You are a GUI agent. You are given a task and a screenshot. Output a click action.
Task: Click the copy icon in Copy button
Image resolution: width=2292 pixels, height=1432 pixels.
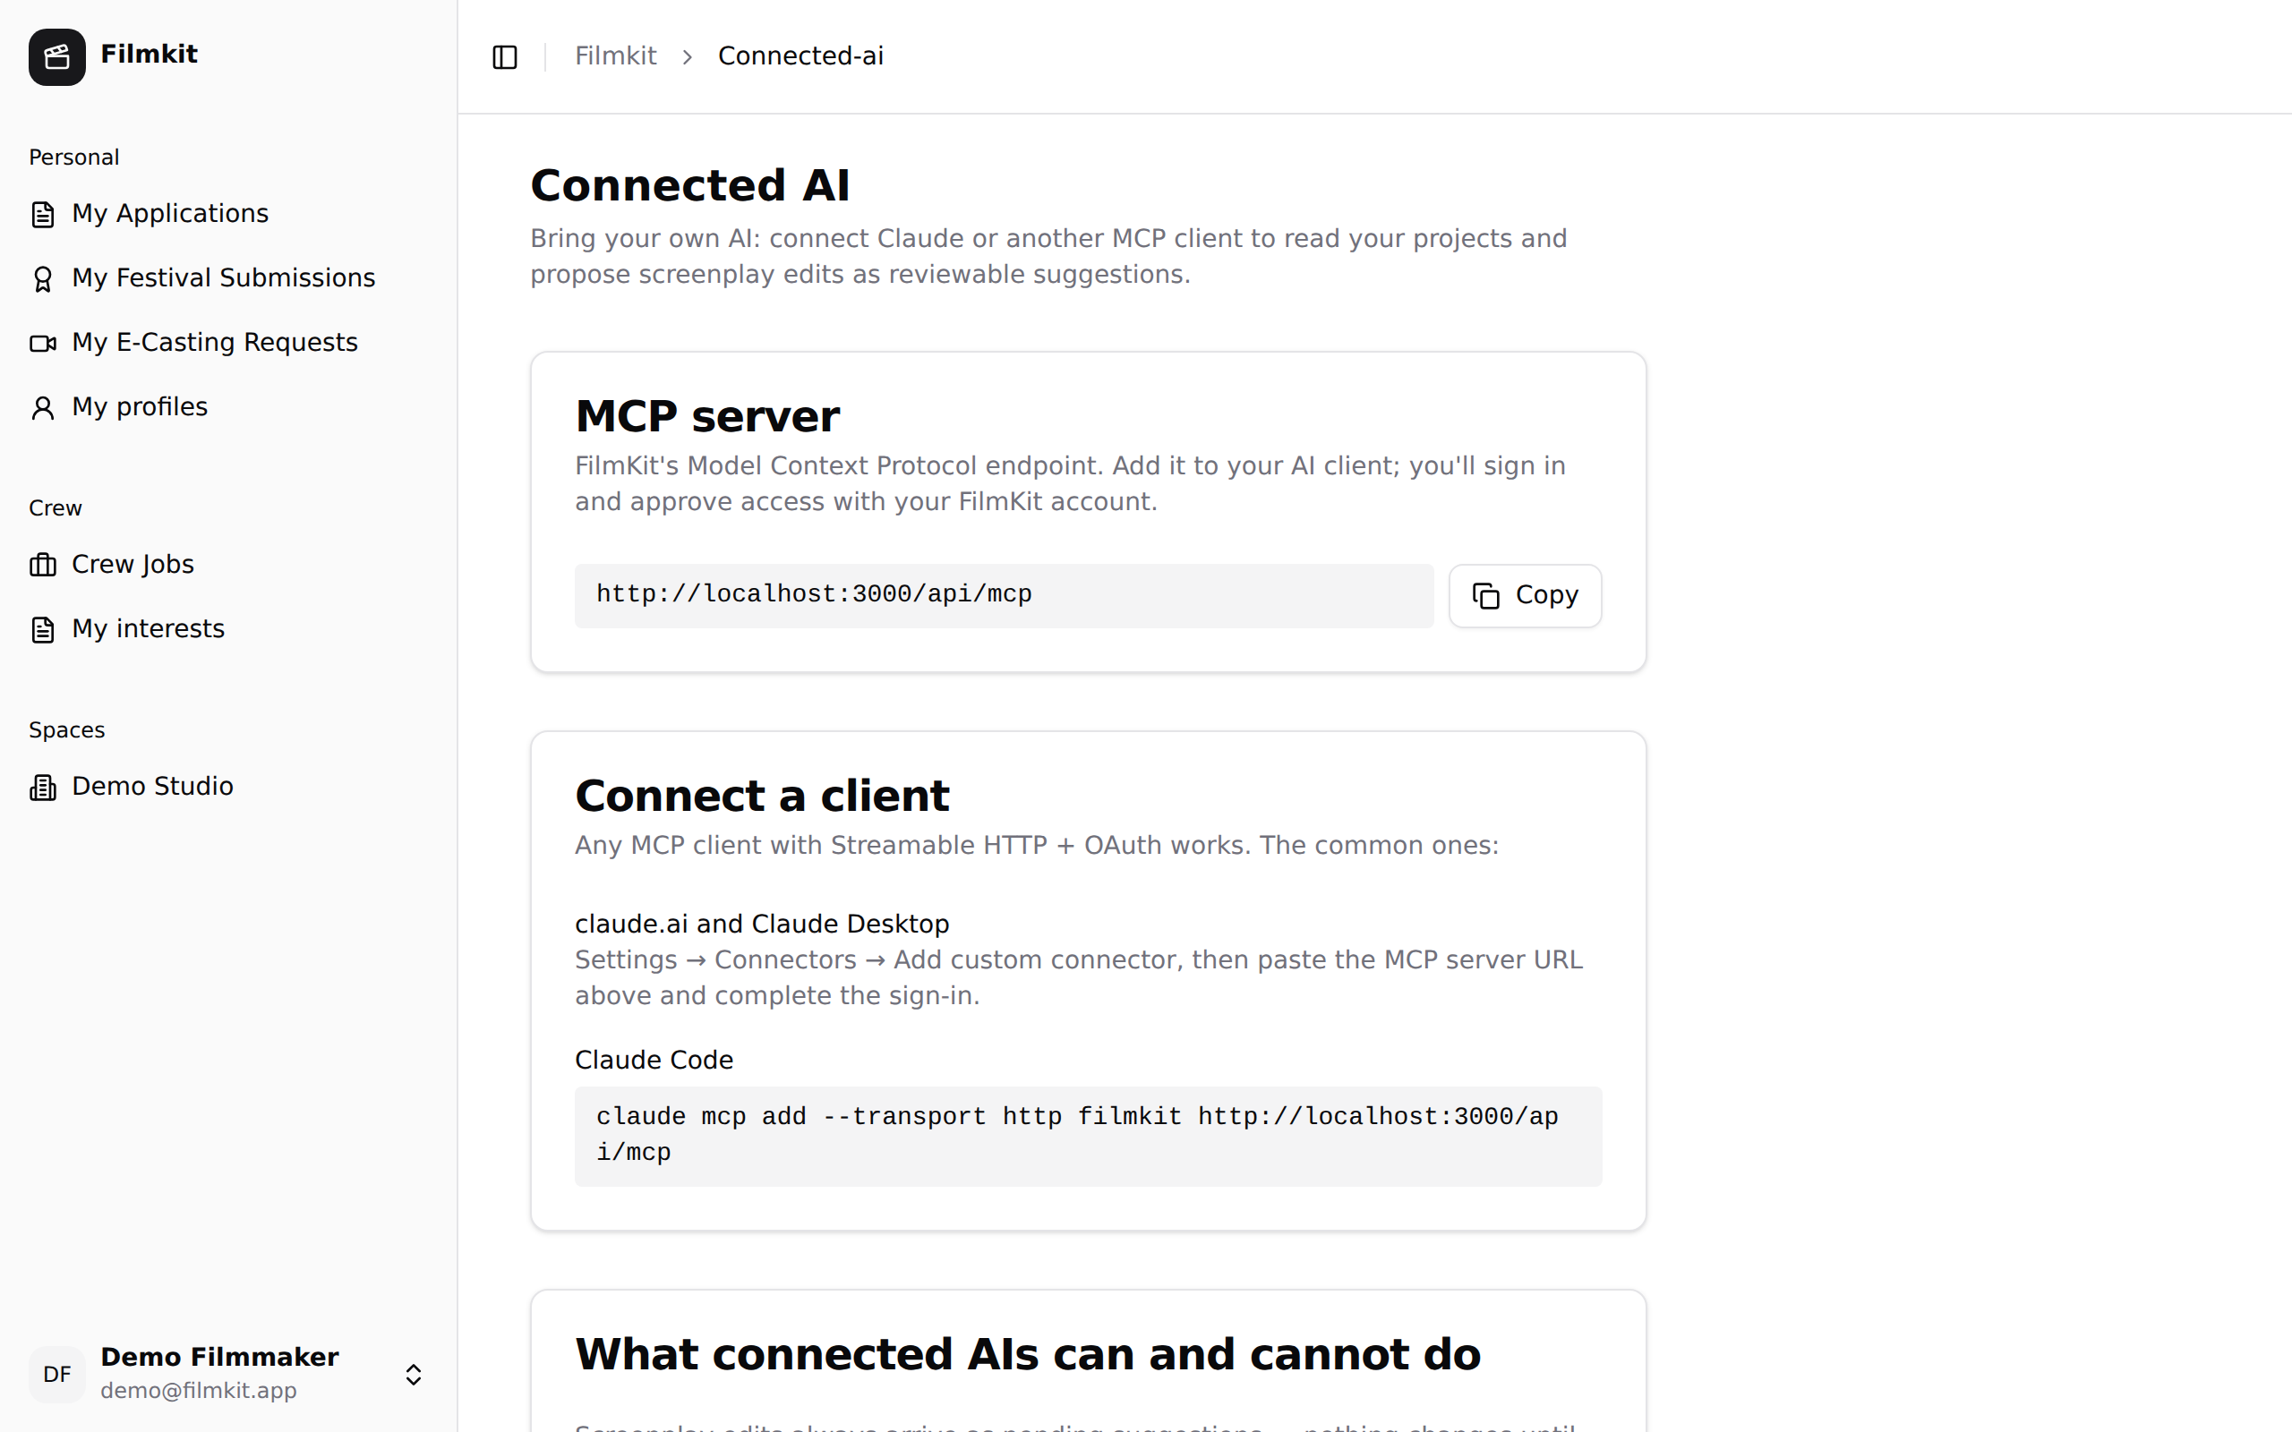1486,596
